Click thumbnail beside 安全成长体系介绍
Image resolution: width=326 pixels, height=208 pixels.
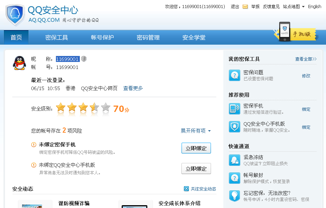coord(135,204)
